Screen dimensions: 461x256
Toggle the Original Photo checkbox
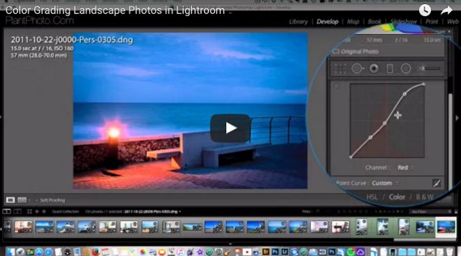click(x=336, y=52)
